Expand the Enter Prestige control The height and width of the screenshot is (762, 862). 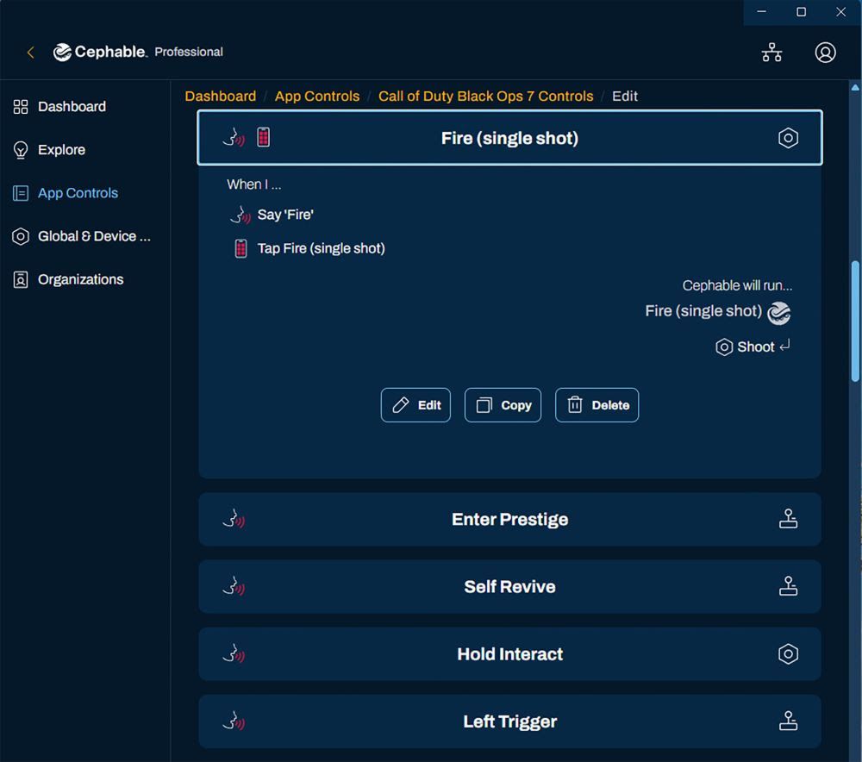click(x=509, y=520)
